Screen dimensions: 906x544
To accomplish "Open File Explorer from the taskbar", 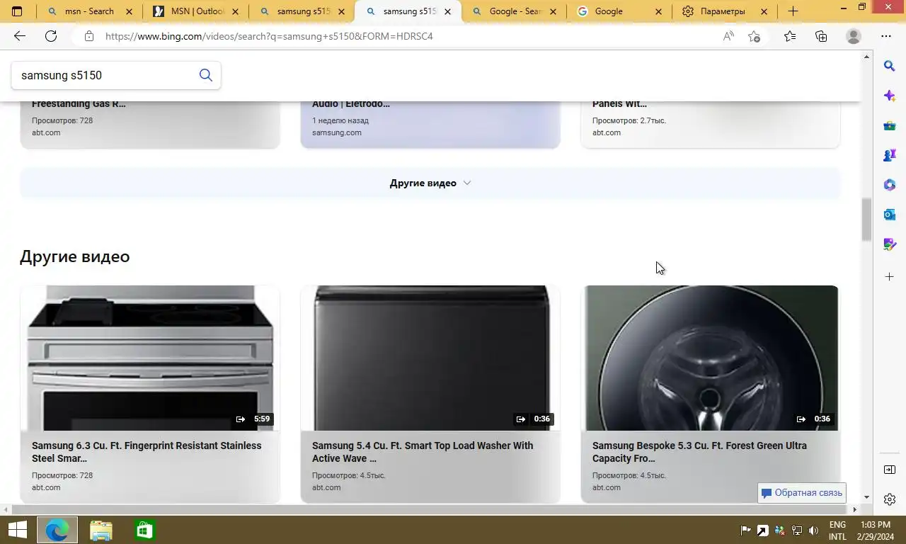I will click(x=101, y=530).
